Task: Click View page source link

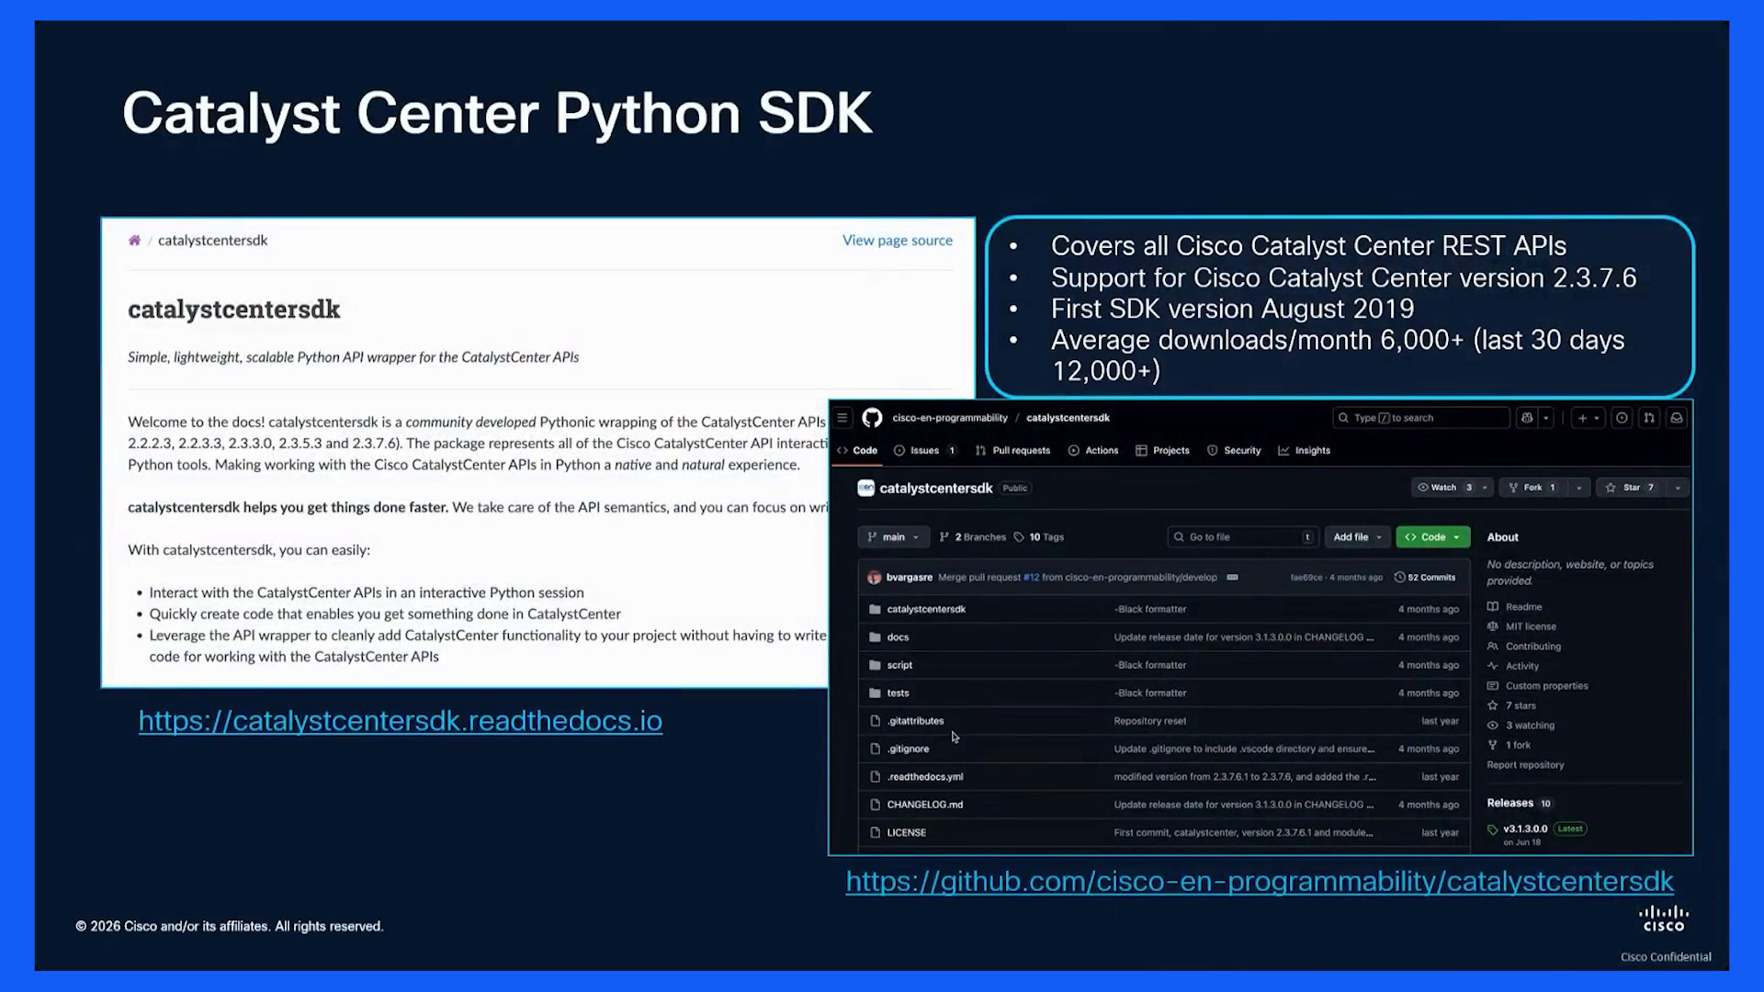Action: coord(898,241)
